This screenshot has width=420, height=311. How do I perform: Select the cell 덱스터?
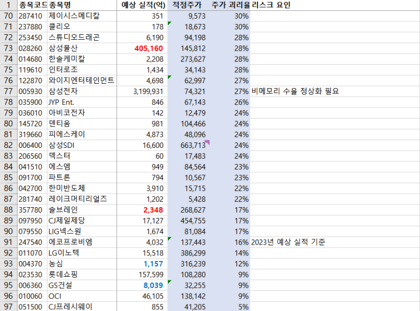coord(82,156)
